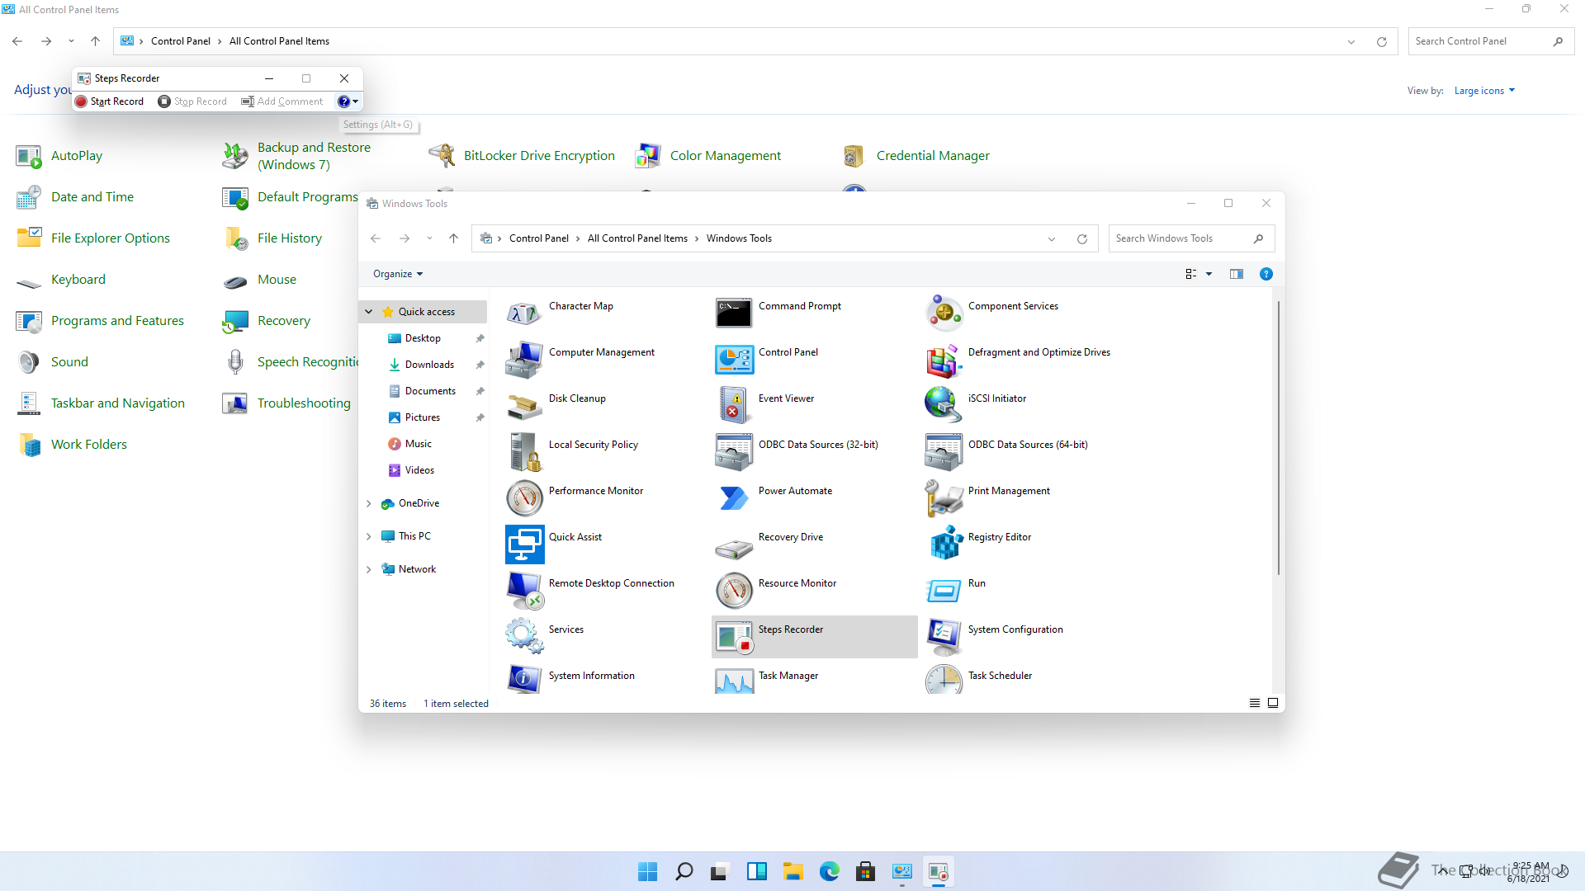Open Component Services icon
Image resolution: width=1585 pixels, height=891 pixels.
point(944,313)
